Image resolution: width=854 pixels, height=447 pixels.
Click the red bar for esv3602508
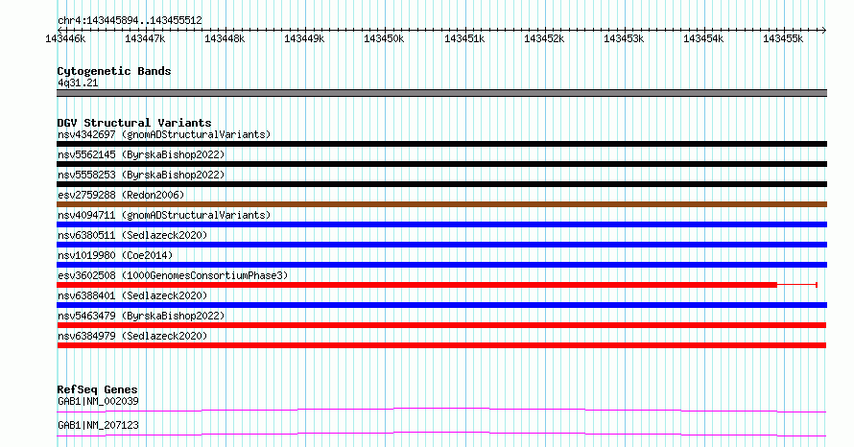(416, 285)
